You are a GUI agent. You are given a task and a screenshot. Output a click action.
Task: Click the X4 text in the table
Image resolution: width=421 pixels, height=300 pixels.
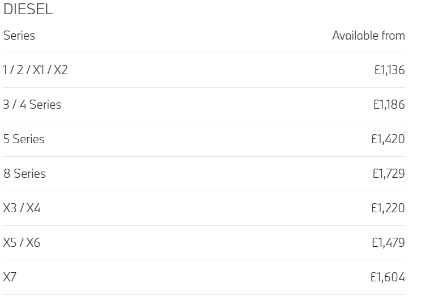33,208
